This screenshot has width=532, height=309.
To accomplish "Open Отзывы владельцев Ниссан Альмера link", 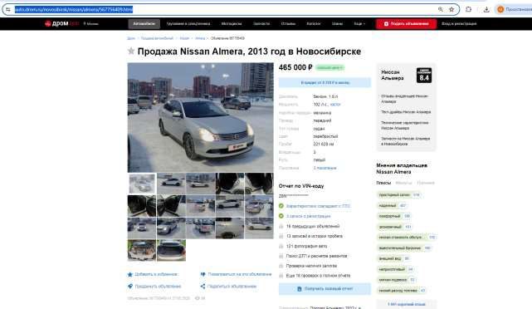I will click(x=404, y=99).
